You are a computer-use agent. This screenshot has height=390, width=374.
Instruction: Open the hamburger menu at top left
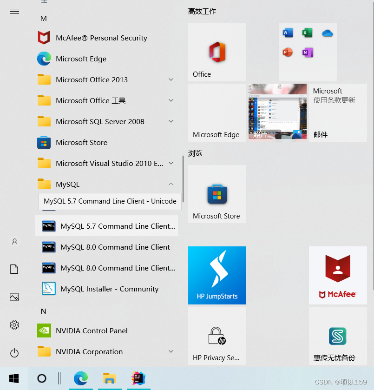(14, 12)
